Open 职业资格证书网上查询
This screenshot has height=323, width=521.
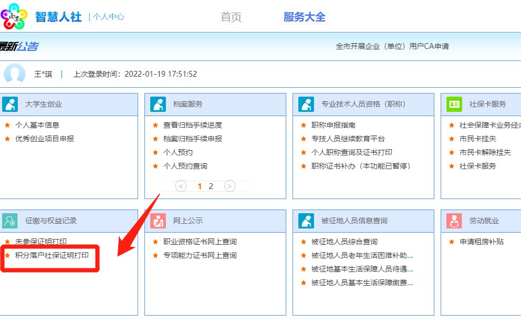coord(200,242)
